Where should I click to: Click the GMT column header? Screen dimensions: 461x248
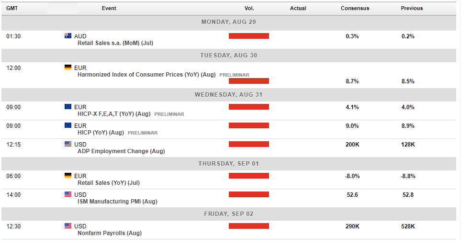pyautogui.click(x=12, y=8)
